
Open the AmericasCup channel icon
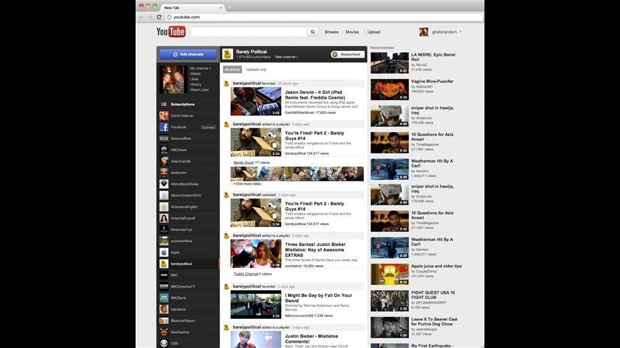pyautogui.click(x=164, y=230)
